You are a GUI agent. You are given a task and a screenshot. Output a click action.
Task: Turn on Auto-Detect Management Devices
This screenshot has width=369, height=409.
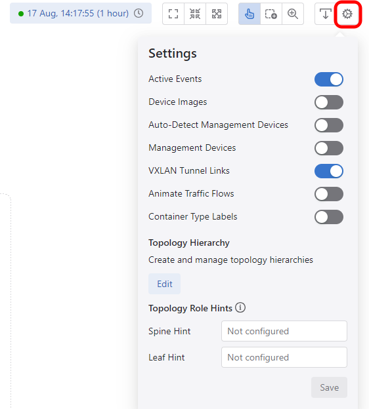pyautogui.click(x=329, y=125)
